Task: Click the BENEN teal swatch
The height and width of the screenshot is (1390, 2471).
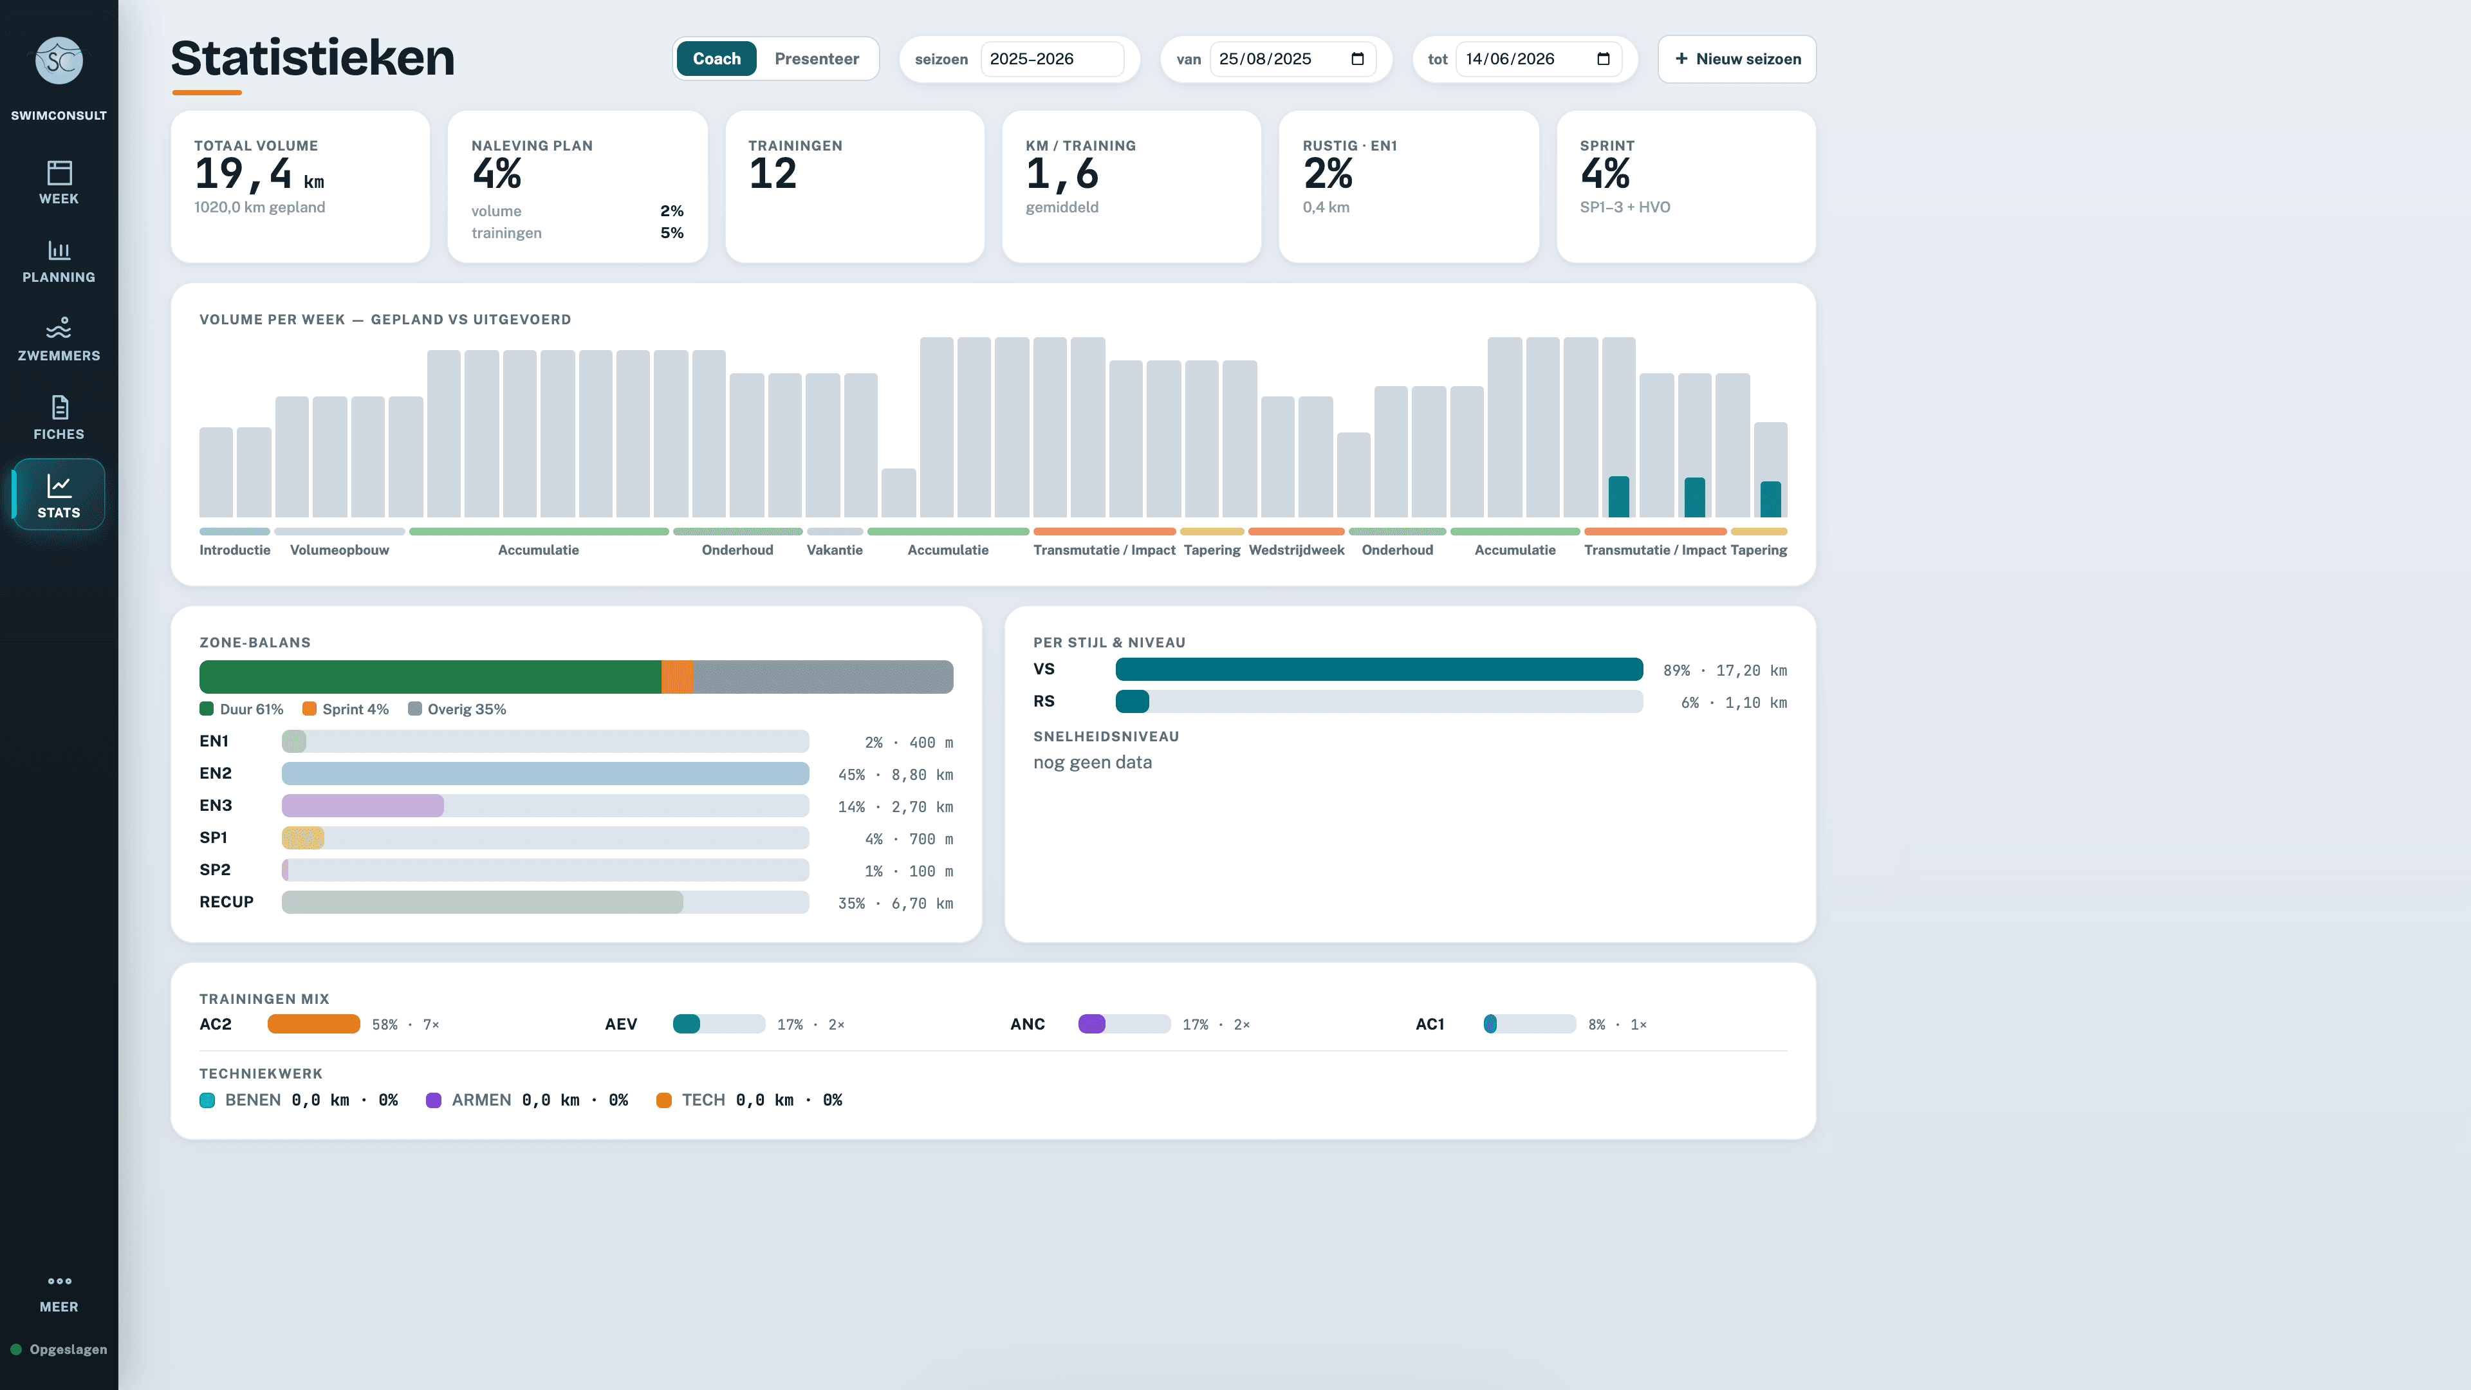Action: 207,1100
